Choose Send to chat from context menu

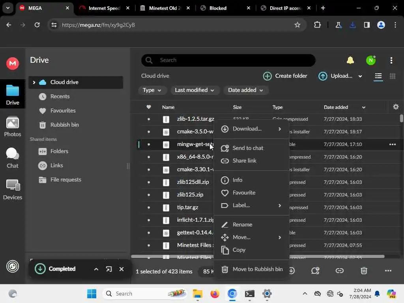tap(251, 148)
